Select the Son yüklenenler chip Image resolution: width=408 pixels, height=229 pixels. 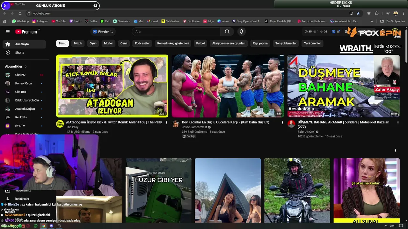286,43
